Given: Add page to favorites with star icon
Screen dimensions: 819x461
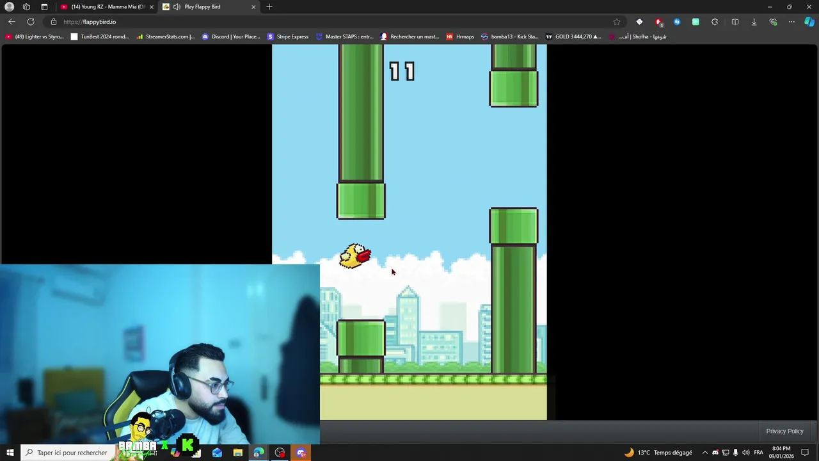Looking at the screenshot, I should click(x=616, y=22).
